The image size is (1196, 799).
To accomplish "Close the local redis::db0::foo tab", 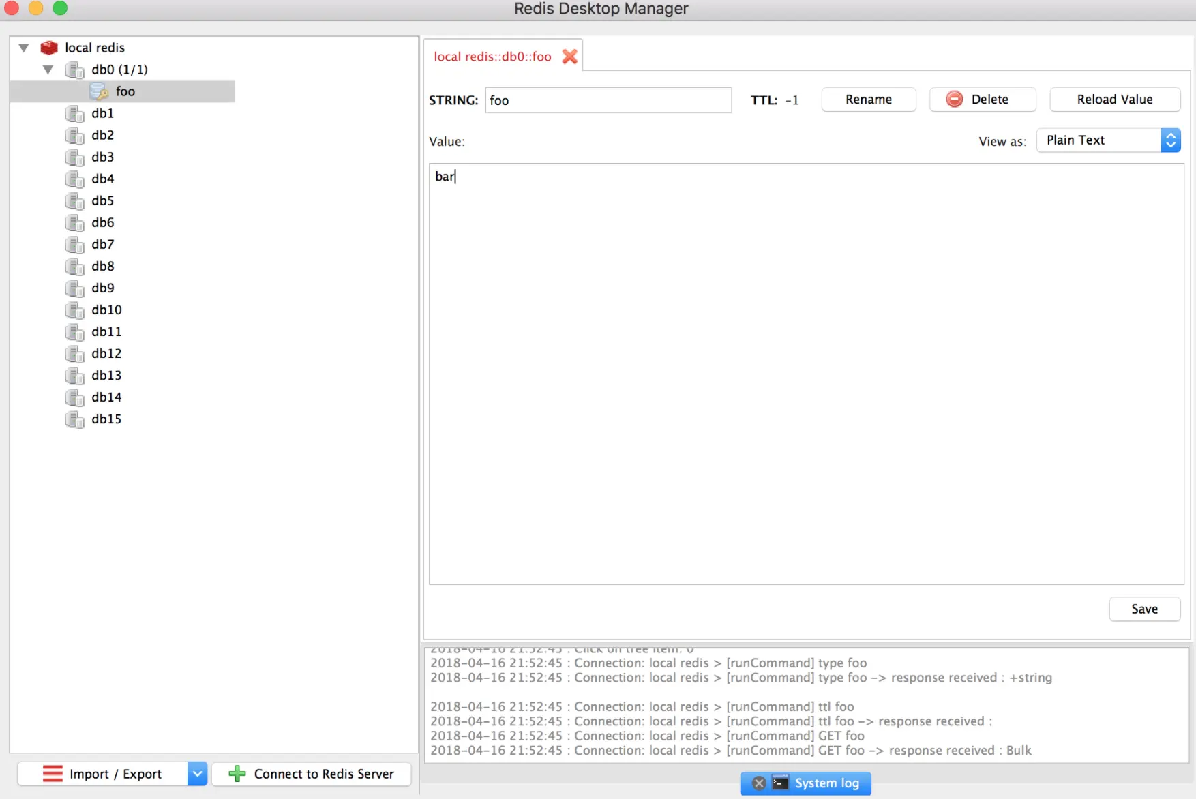I will click(x=569, y=57).
